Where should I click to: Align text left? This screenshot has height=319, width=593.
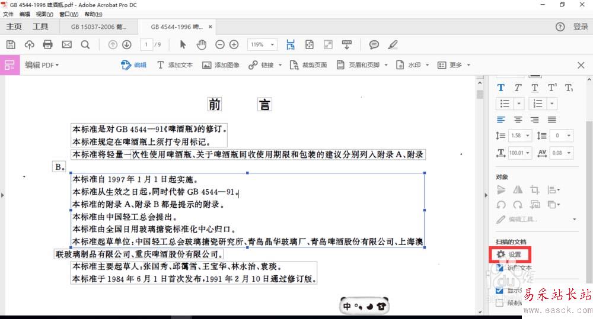pyautogui.click(x=500, y=120)
